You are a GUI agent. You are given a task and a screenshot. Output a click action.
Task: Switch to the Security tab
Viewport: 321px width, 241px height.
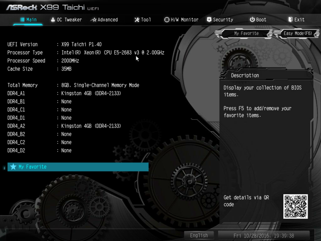coord(220,20)
